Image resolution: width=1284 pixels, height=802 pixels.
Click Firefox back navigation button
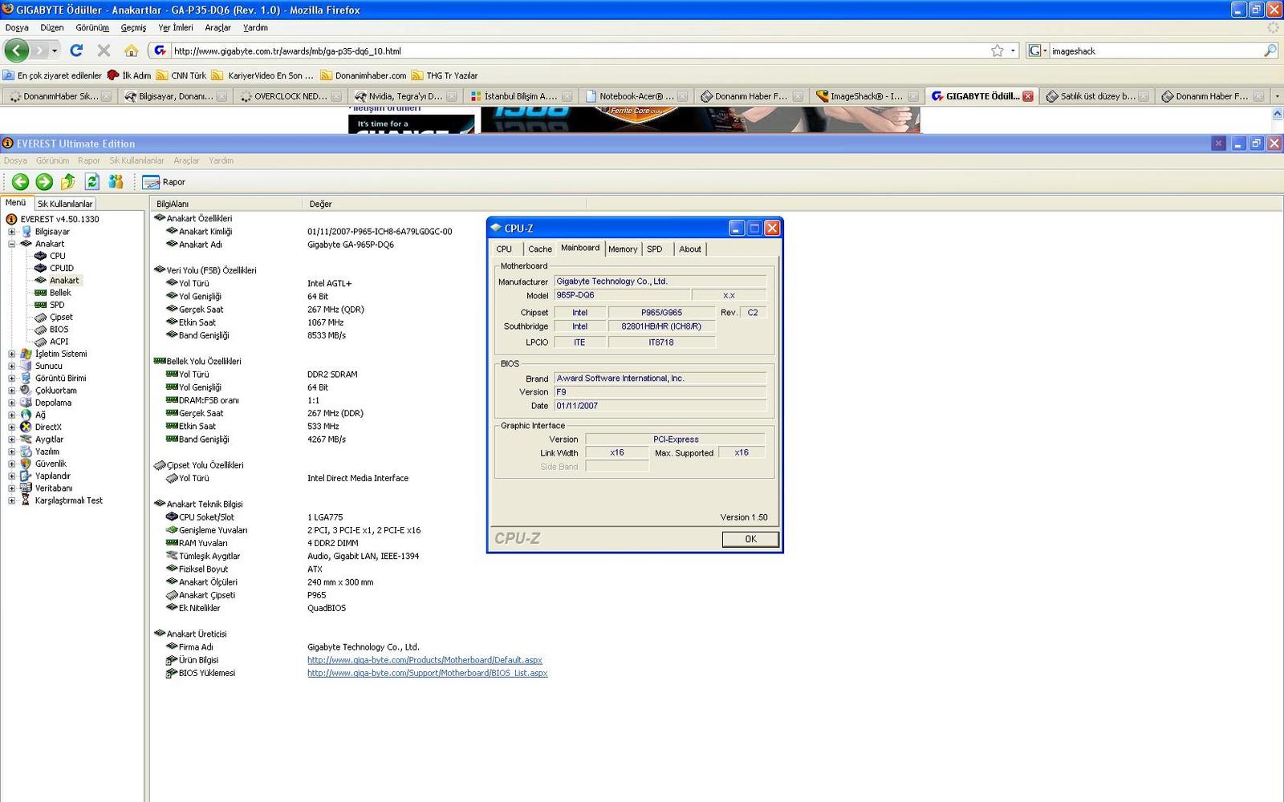click(17, 51)
